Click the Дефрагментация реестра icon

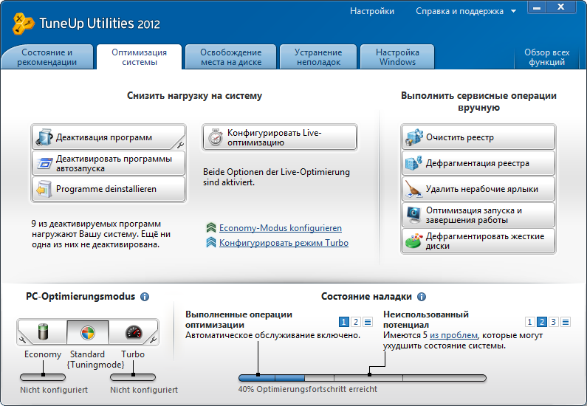pyautogui.click(x=414, y=163)
